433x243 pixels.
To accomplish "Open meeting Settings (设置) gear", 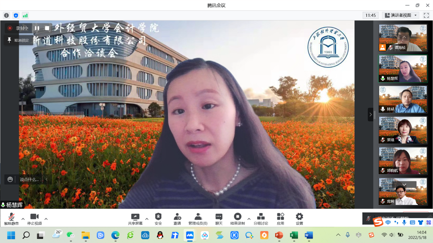I will pyautogui.click(x=299, y=217).
